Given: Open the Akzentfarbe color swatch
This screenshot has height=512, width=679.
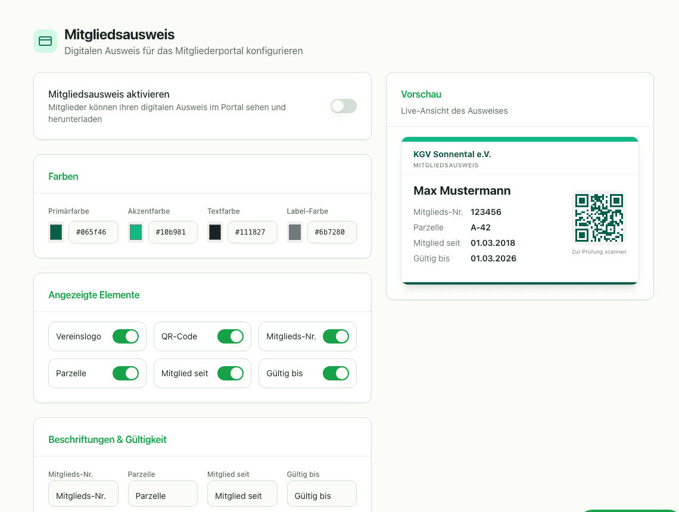Looking at the screenshot, I should coord(136,232).
